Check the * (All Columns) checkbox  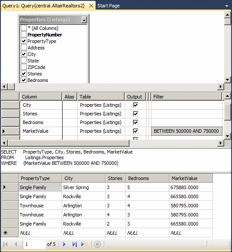click(24, 28)
